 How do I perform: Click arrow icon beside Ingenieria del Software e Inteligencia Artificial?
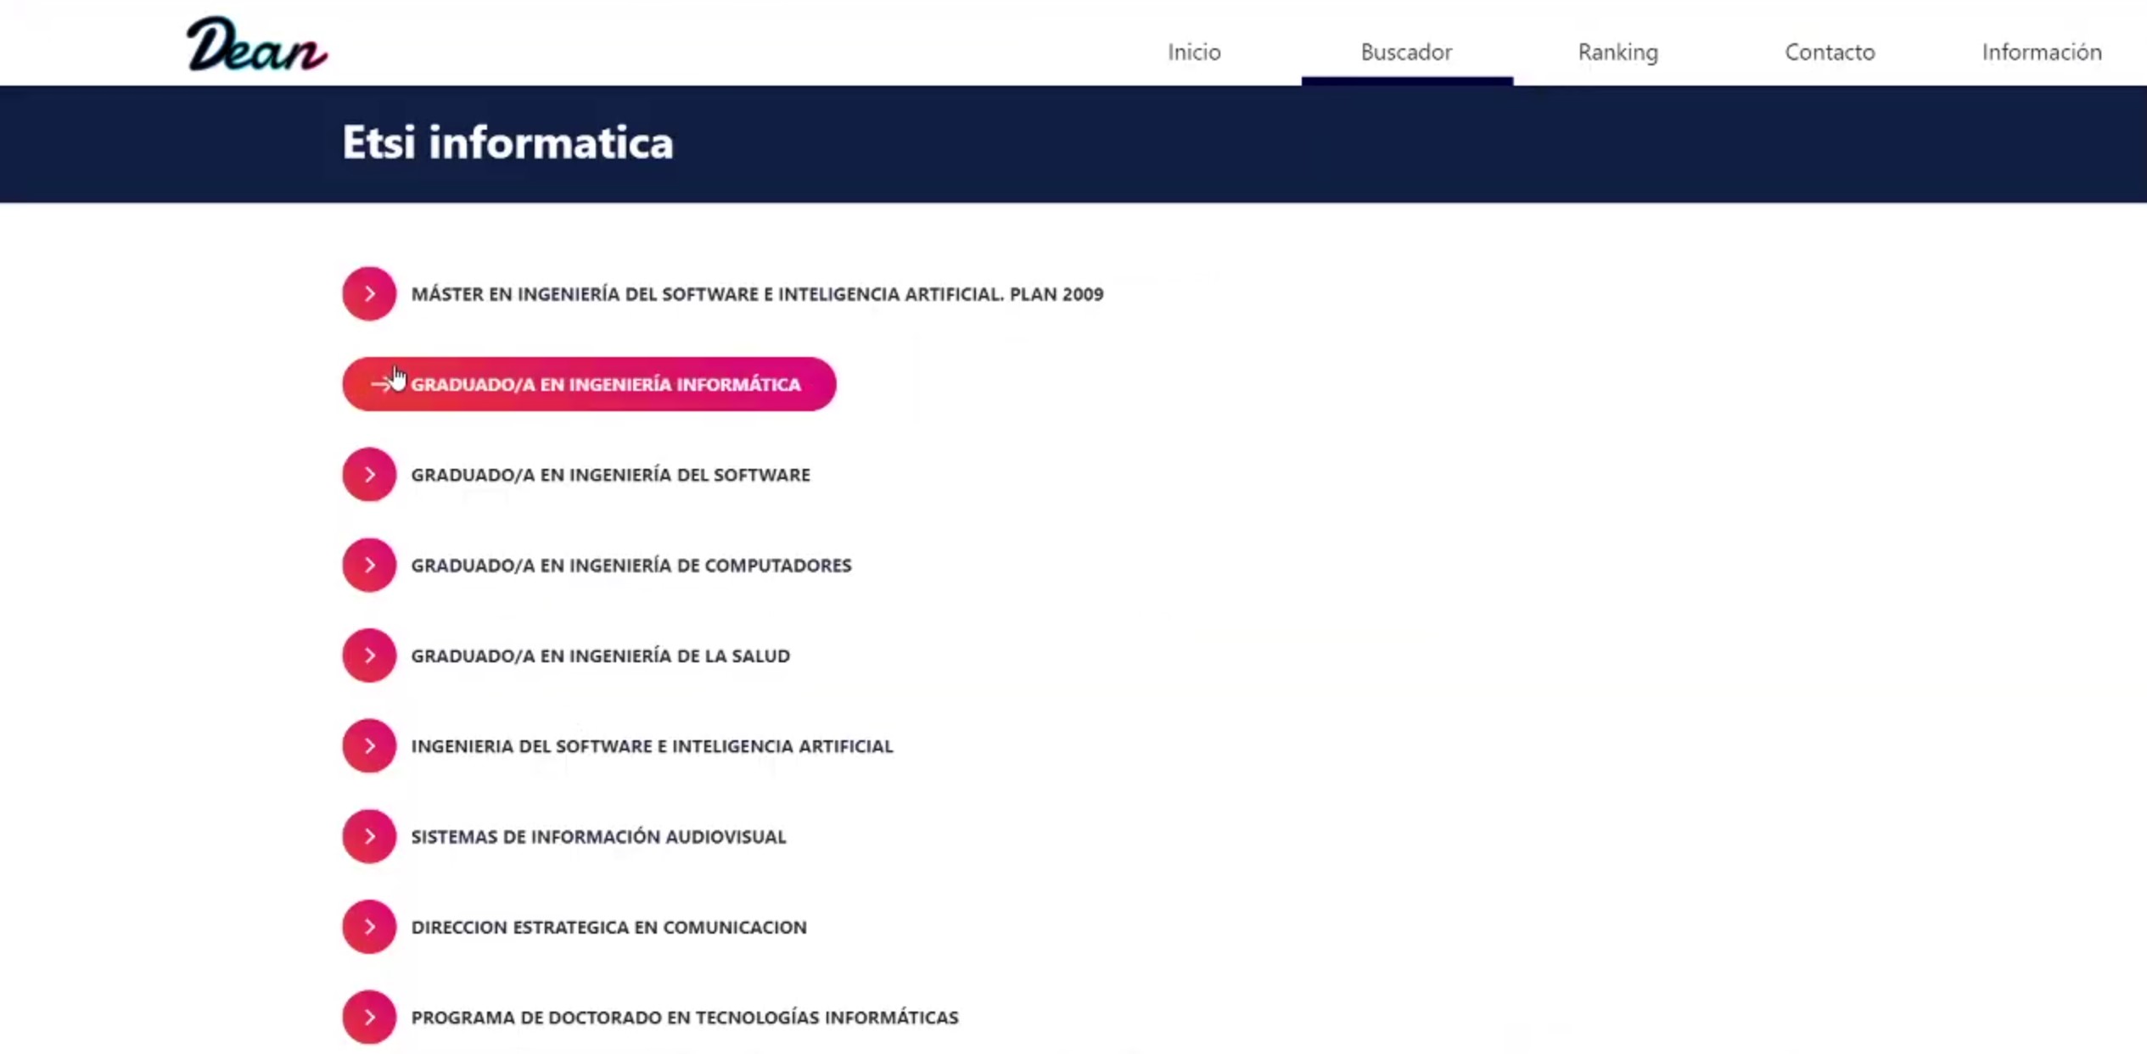point(369,745)
